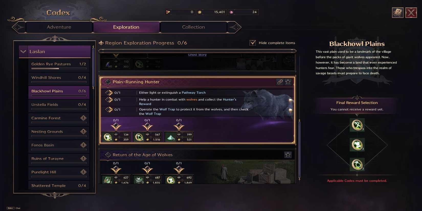The width and height of the screenshot is (422, 211).
Task: Collapse the Laslan region list
Action: 23,51
